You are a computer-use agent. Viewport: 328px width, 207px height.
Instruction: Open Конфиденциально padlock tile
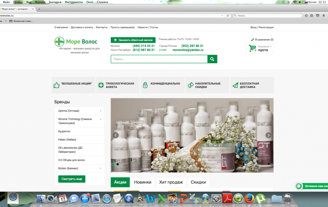tap(163, 85)
